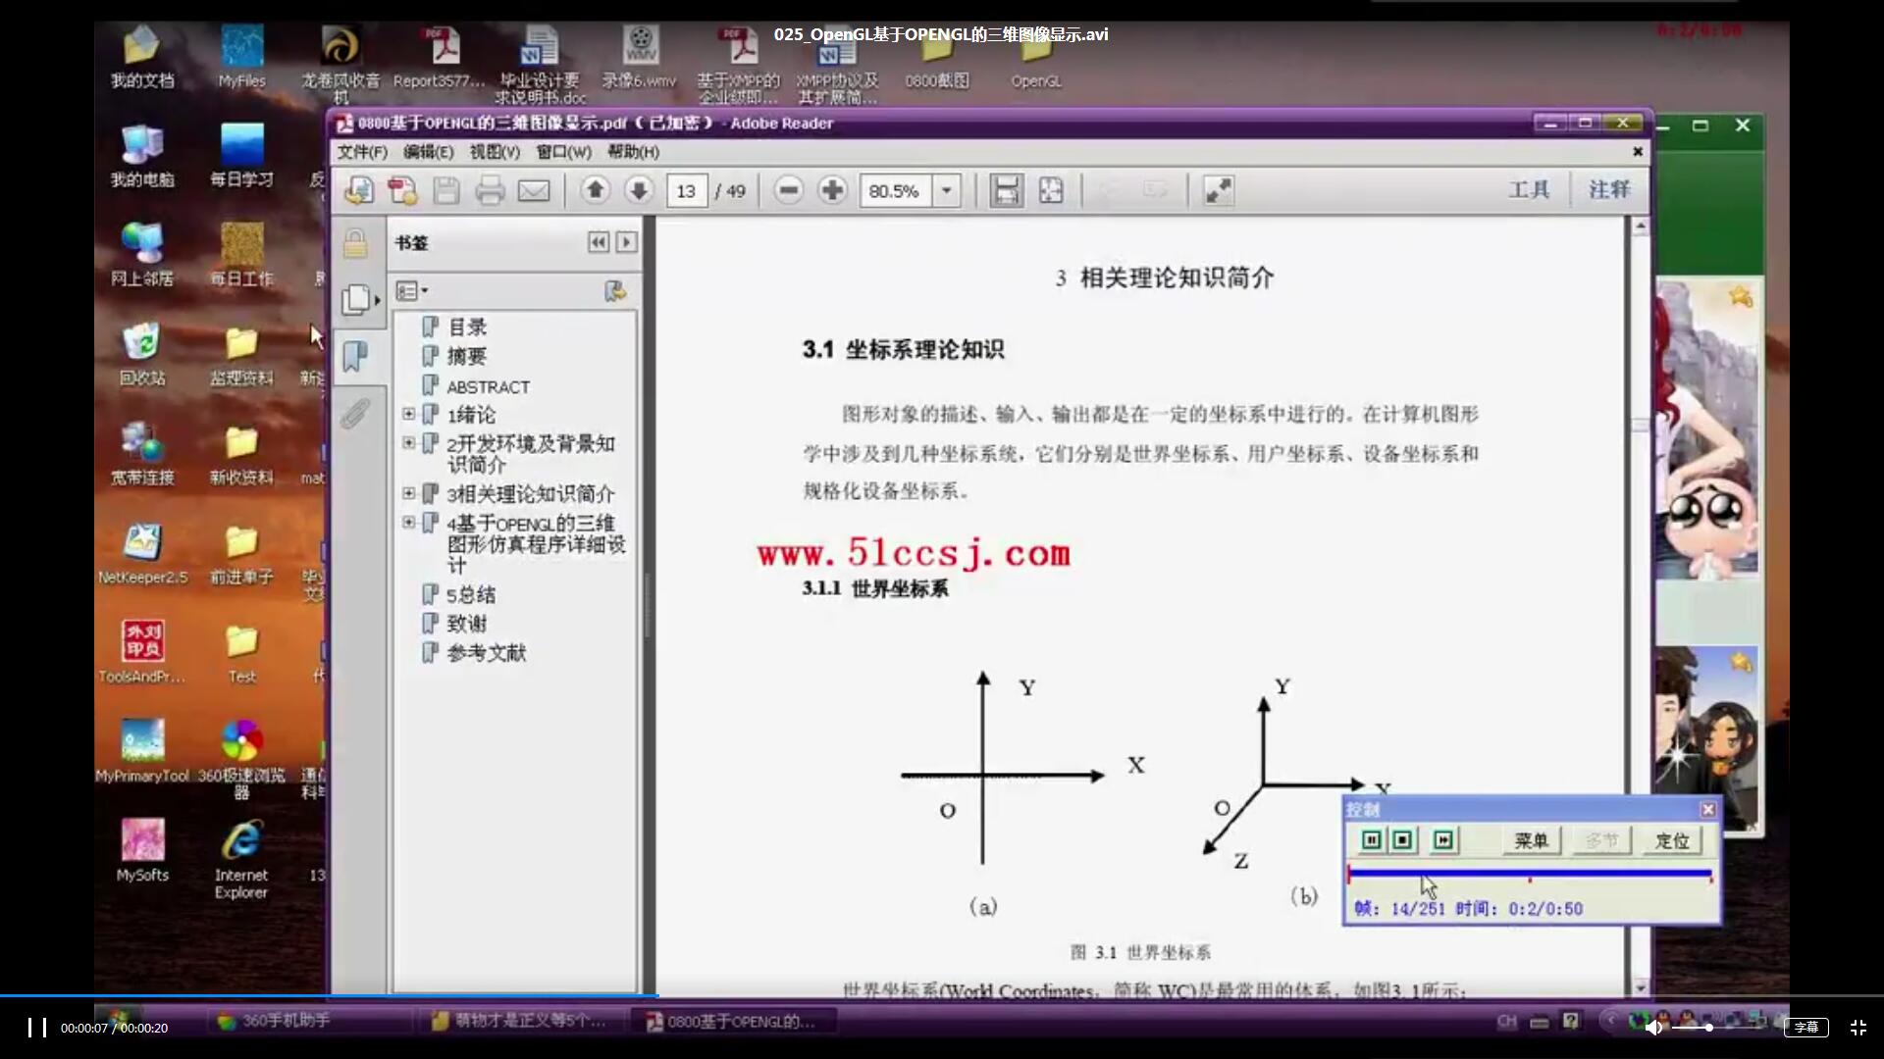Open 我的电脑 desktop icon
Viewport: 1884px width, 1059px height.
click(142, 156)
